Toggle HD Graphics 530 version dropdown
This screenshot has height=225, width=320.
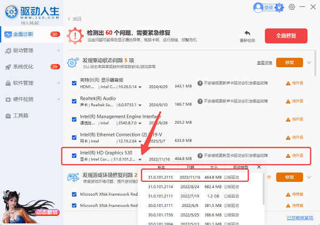[140, 159]
